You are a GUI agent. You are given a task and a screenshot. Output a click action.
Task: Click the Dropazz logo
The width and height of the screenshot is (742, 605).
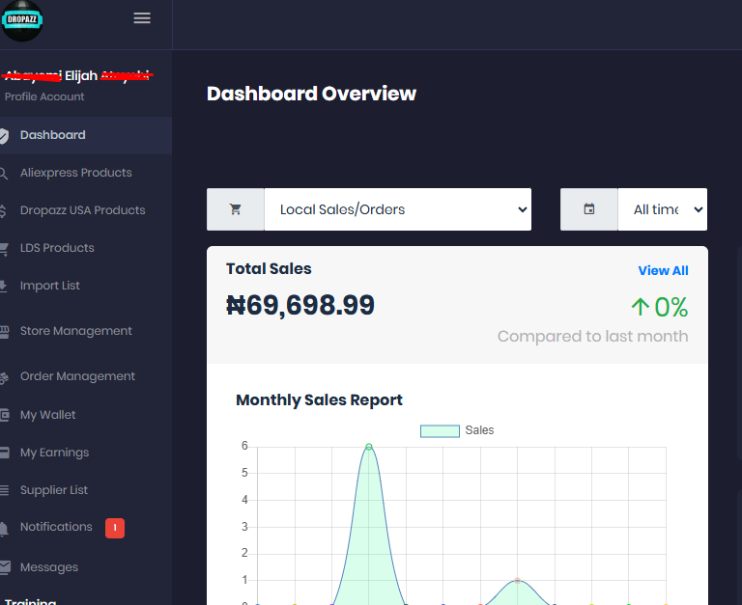pyautogui.click(x=21, y=20)
